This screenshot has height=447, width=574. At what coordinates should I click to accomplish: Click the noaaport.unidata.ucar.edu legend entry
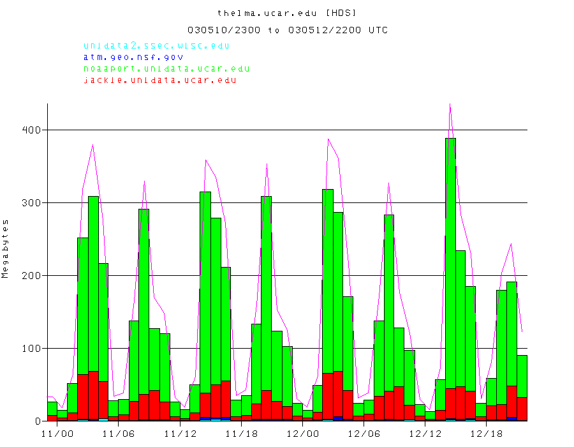(x=166, y=68)
